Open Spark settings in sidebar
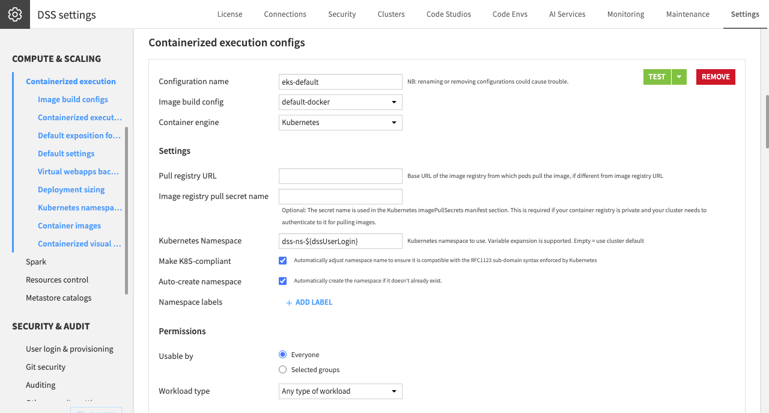Screen dimensions: 769x413 click(36, 262)
